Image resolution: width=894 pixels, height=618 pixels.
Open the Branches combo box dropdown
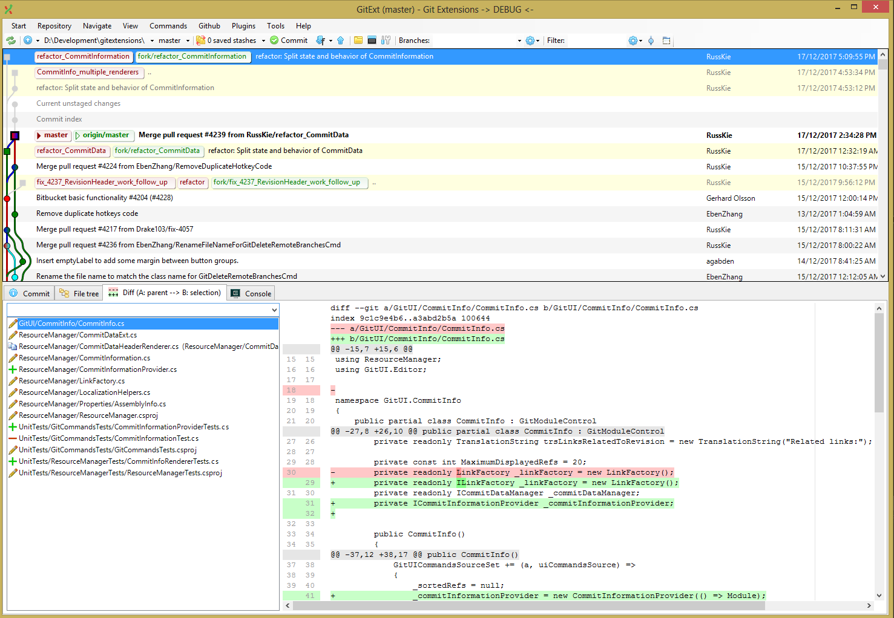pyautogui.click(x=519, y=41)
